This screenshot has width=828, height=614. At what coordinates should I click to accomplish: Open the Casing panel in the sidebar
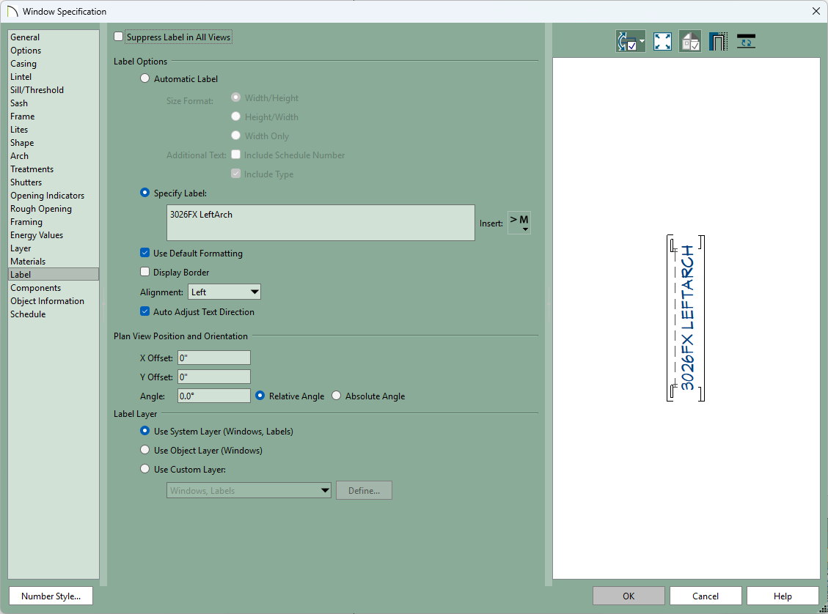click(x=23, y=64)
